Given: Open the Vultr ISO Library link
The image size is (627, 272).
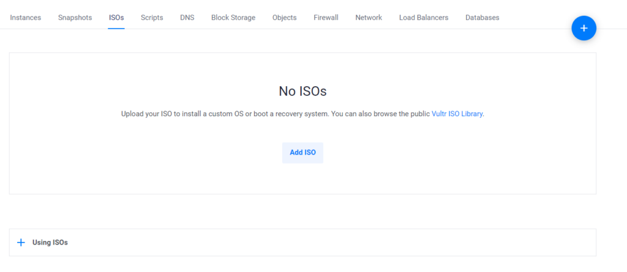Looking at the screenshot, I should pyautogui.click(x=457, y=114).
